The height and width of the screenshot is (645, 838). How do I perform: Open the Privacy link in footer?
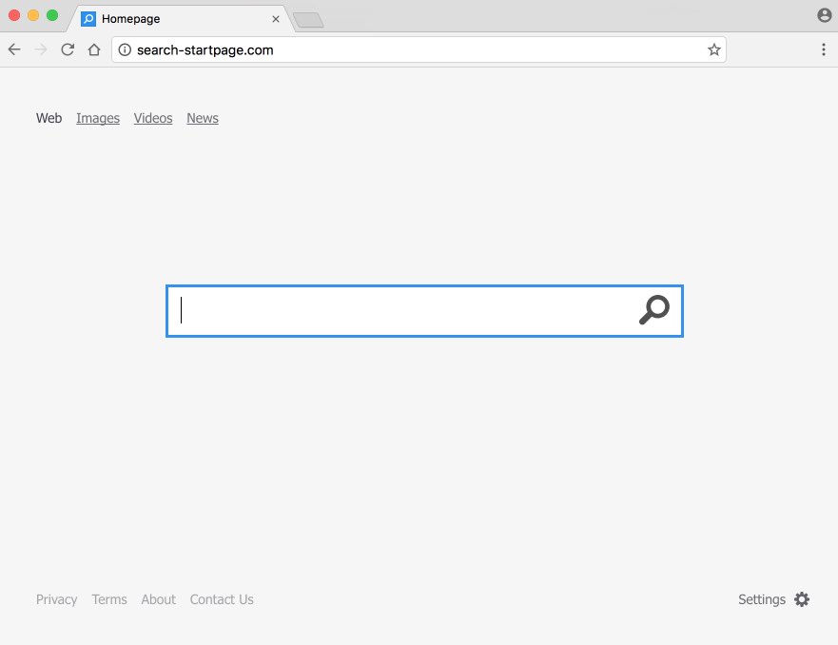(x=56, y=599)
